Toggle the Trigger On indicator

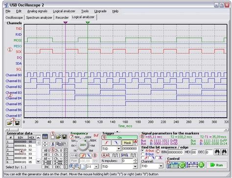tap(119, 137)
